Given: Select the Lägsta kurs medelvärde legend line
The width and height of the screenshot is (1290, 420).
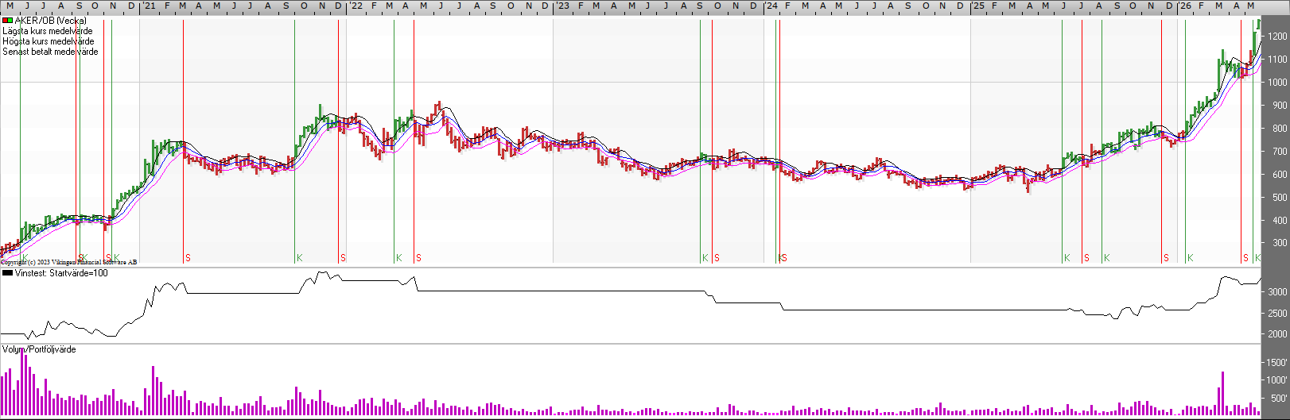Looking at the screenshot, I should tap(47, 31).
